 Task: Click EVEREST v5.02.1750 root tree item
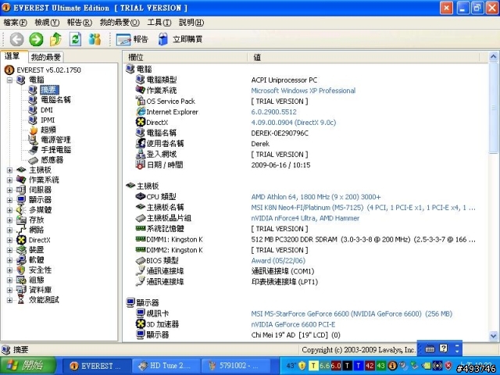point(48,70)
